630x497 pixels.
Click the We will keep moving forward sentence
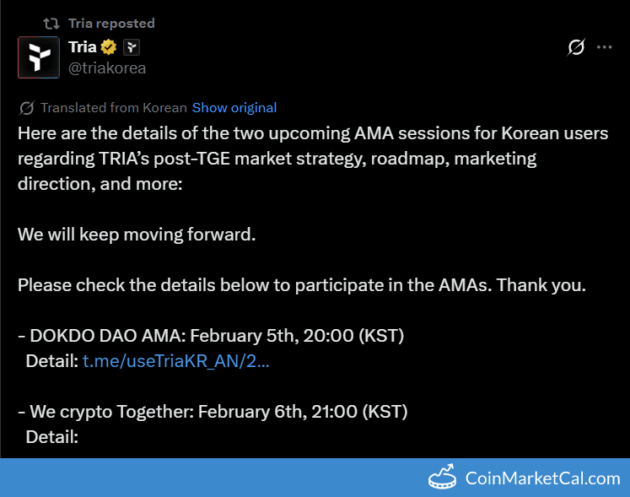[137, 235]
